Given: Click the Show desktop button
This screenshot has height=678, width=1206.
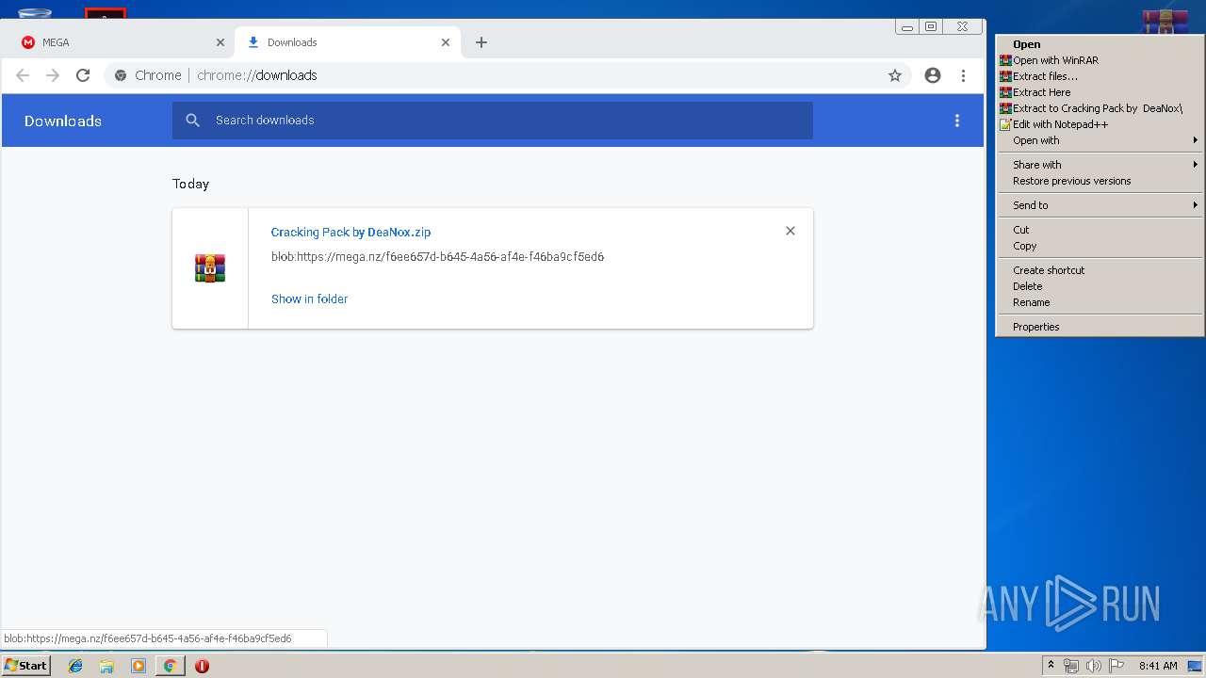Looking at the screenshot, I should (x=1195, y=666).
